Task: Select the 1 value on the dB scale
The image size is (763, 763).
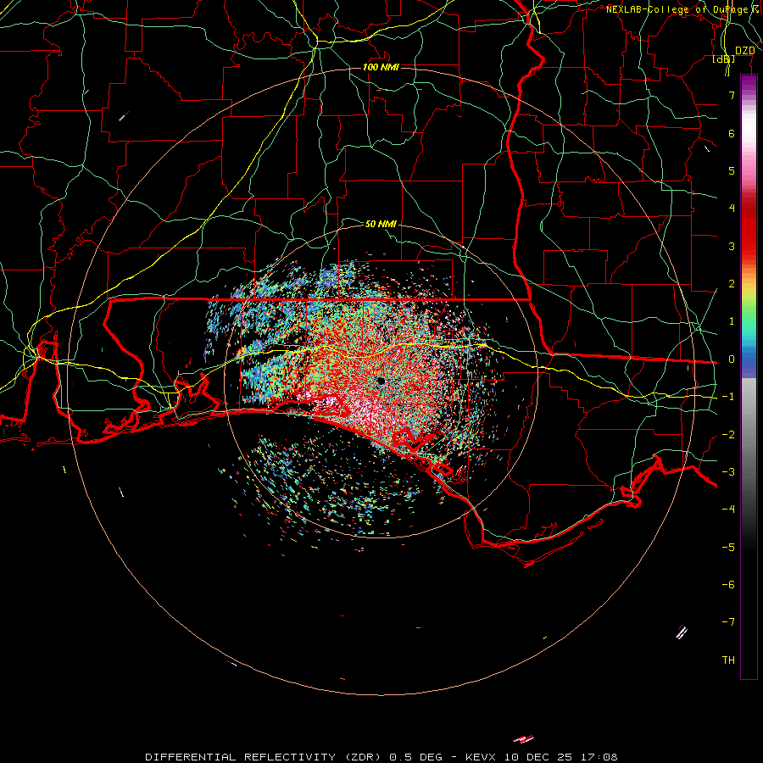Action: click(x=732, y=321)
